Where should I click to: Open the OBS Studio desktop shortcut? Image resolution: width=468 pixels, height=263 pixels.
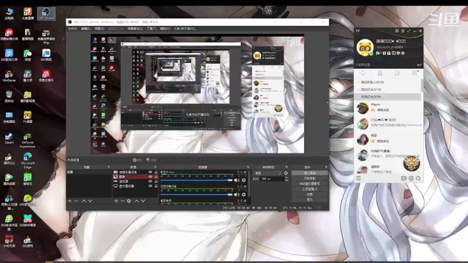click(46, 13)
